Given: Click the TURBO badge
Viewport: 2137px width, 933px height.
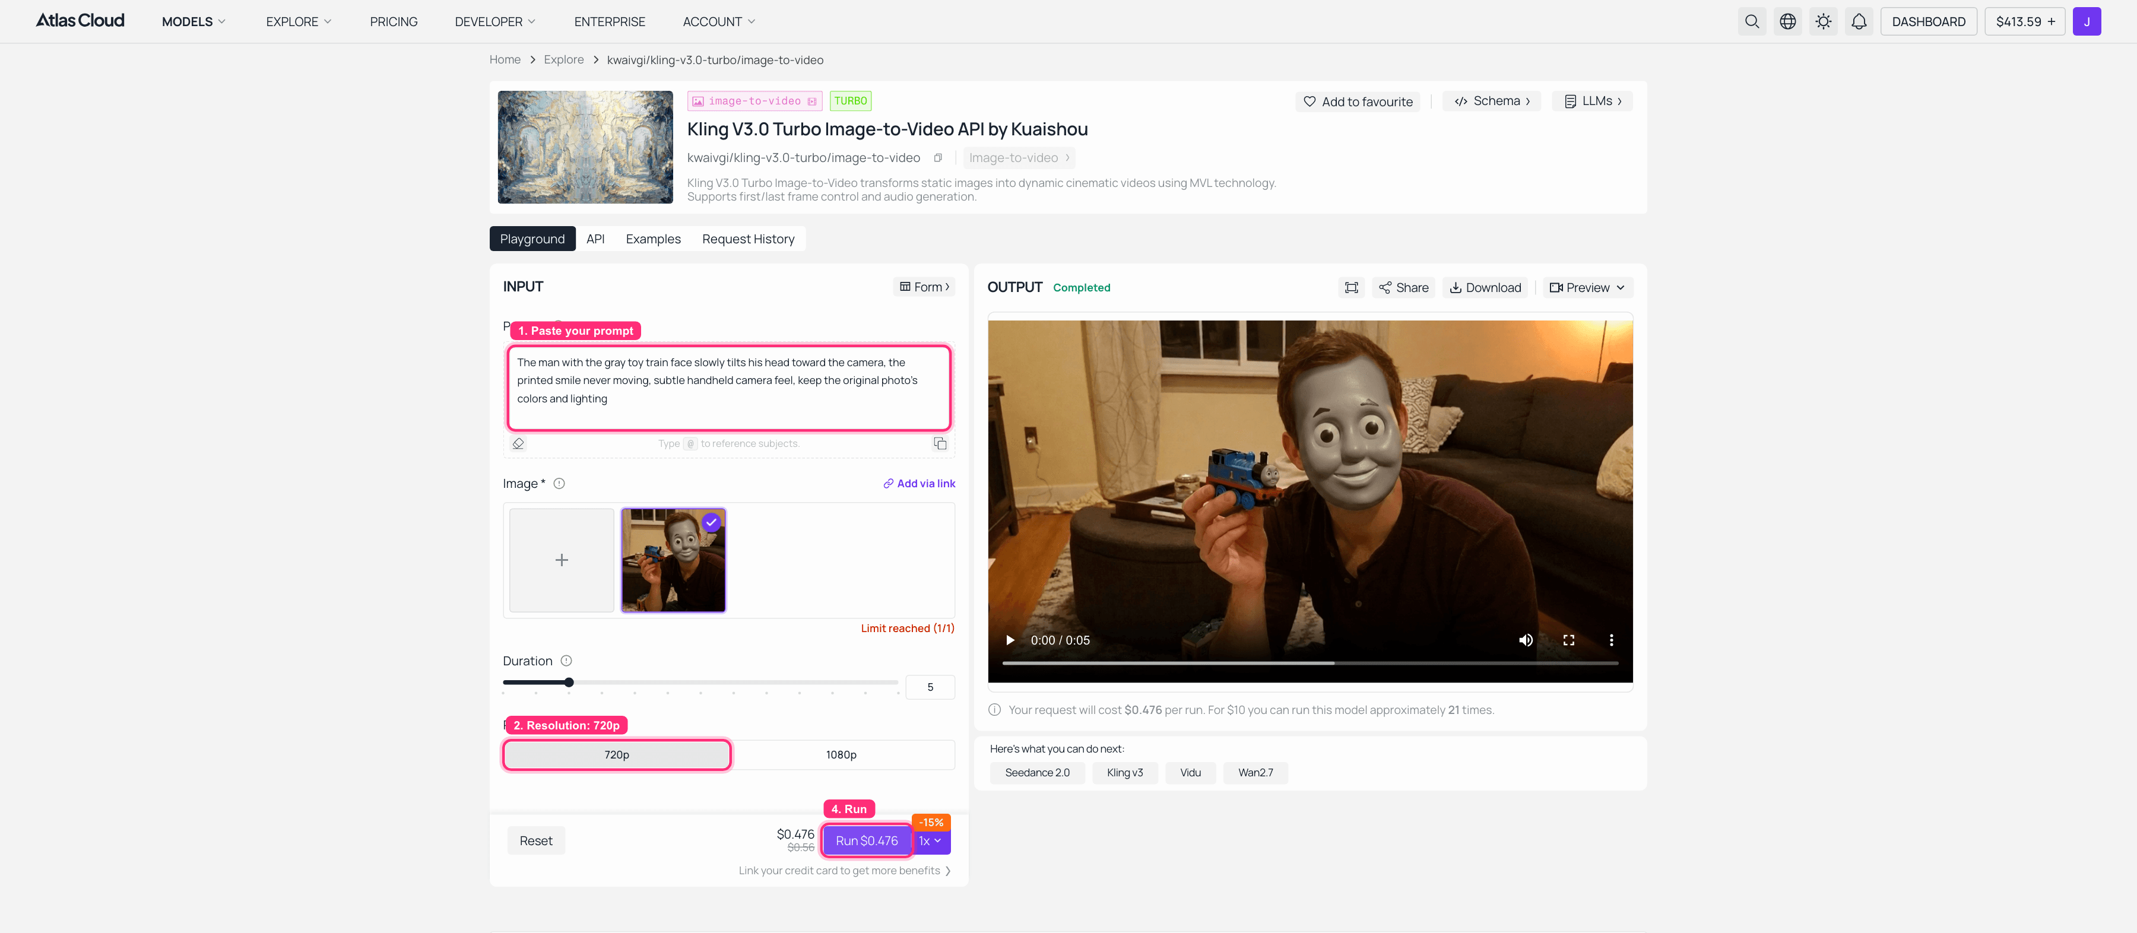Looking at the screenshot, I should pos(850,101).
